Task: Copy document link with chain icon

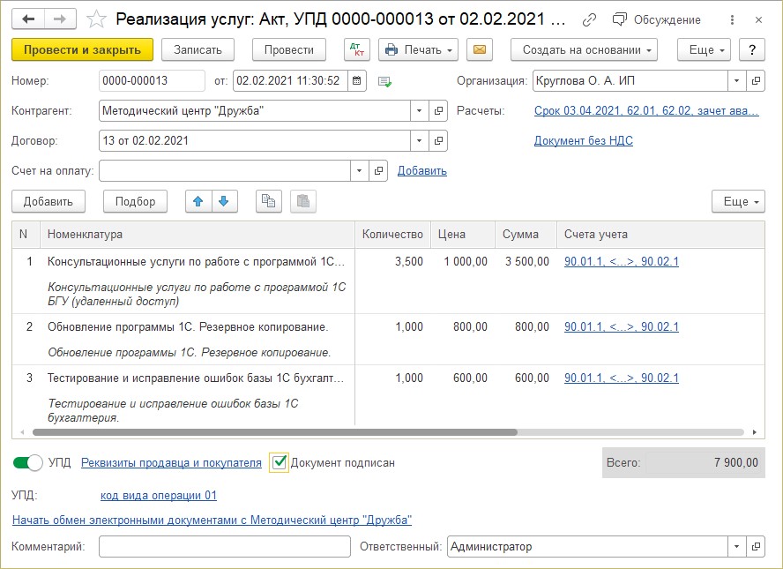Action: pos(590,19)
